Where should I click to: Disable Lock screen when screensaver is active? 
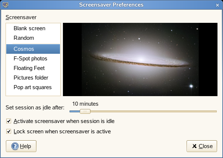pyautogui.click(x=8, y=131)
